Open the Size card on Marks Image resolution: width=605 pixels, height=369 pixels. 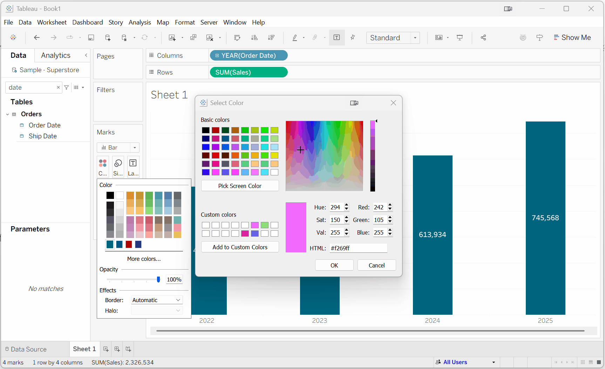point(118,167)
